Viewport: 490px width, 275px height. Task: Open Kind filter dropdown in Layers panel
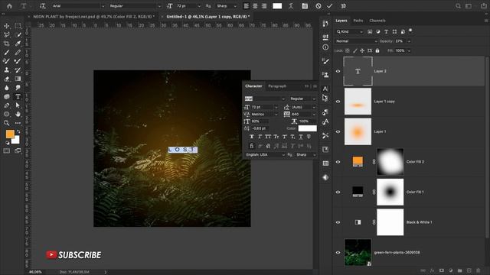pyautogui.click(x=349, y=31)
